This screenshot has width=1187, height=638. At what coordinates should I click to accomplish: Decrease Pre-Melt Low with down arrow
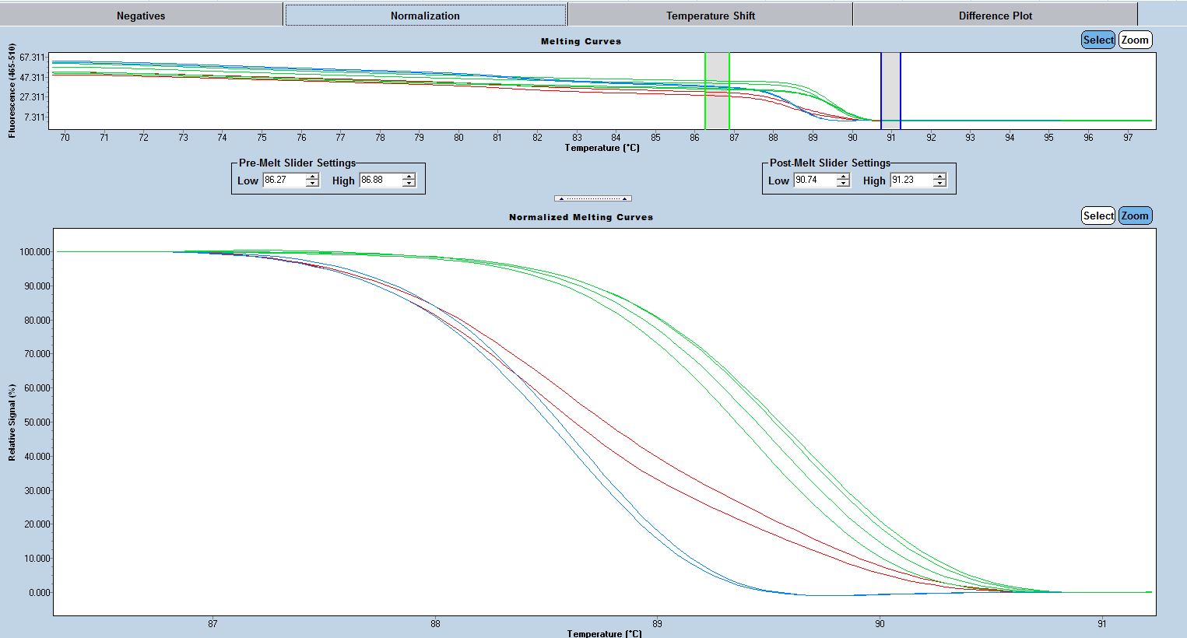coord(313,184)
